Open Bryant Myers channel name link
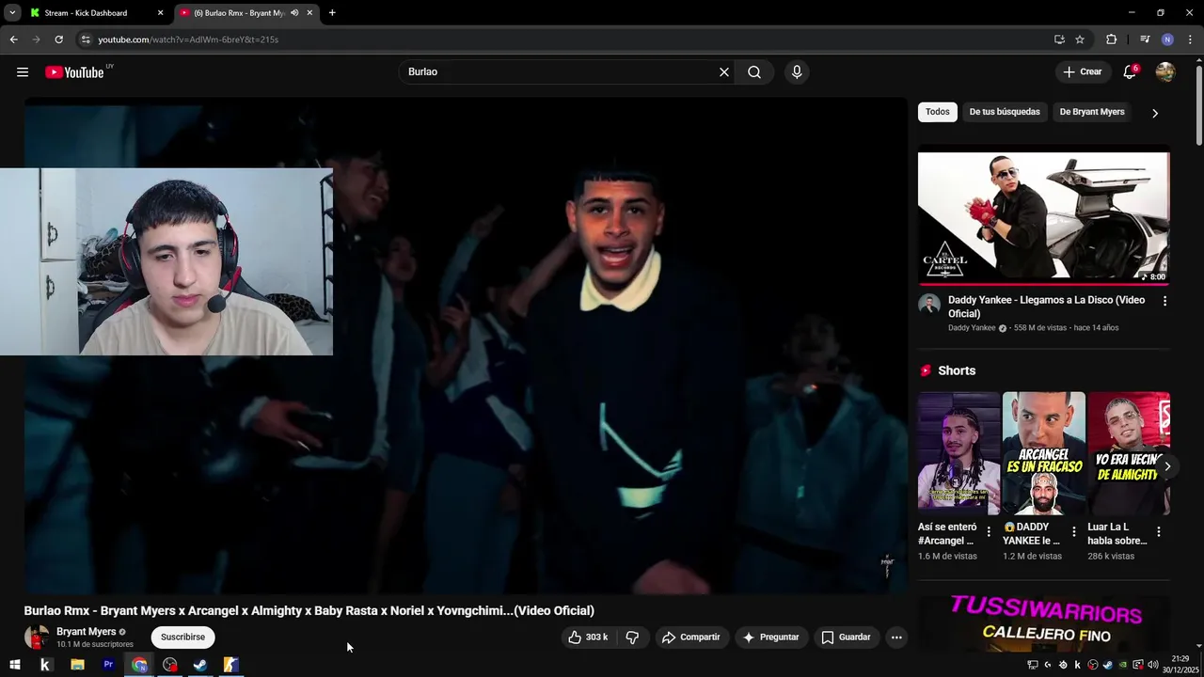The width and height of the screenshot is (1204, 677). click(87, 632)
